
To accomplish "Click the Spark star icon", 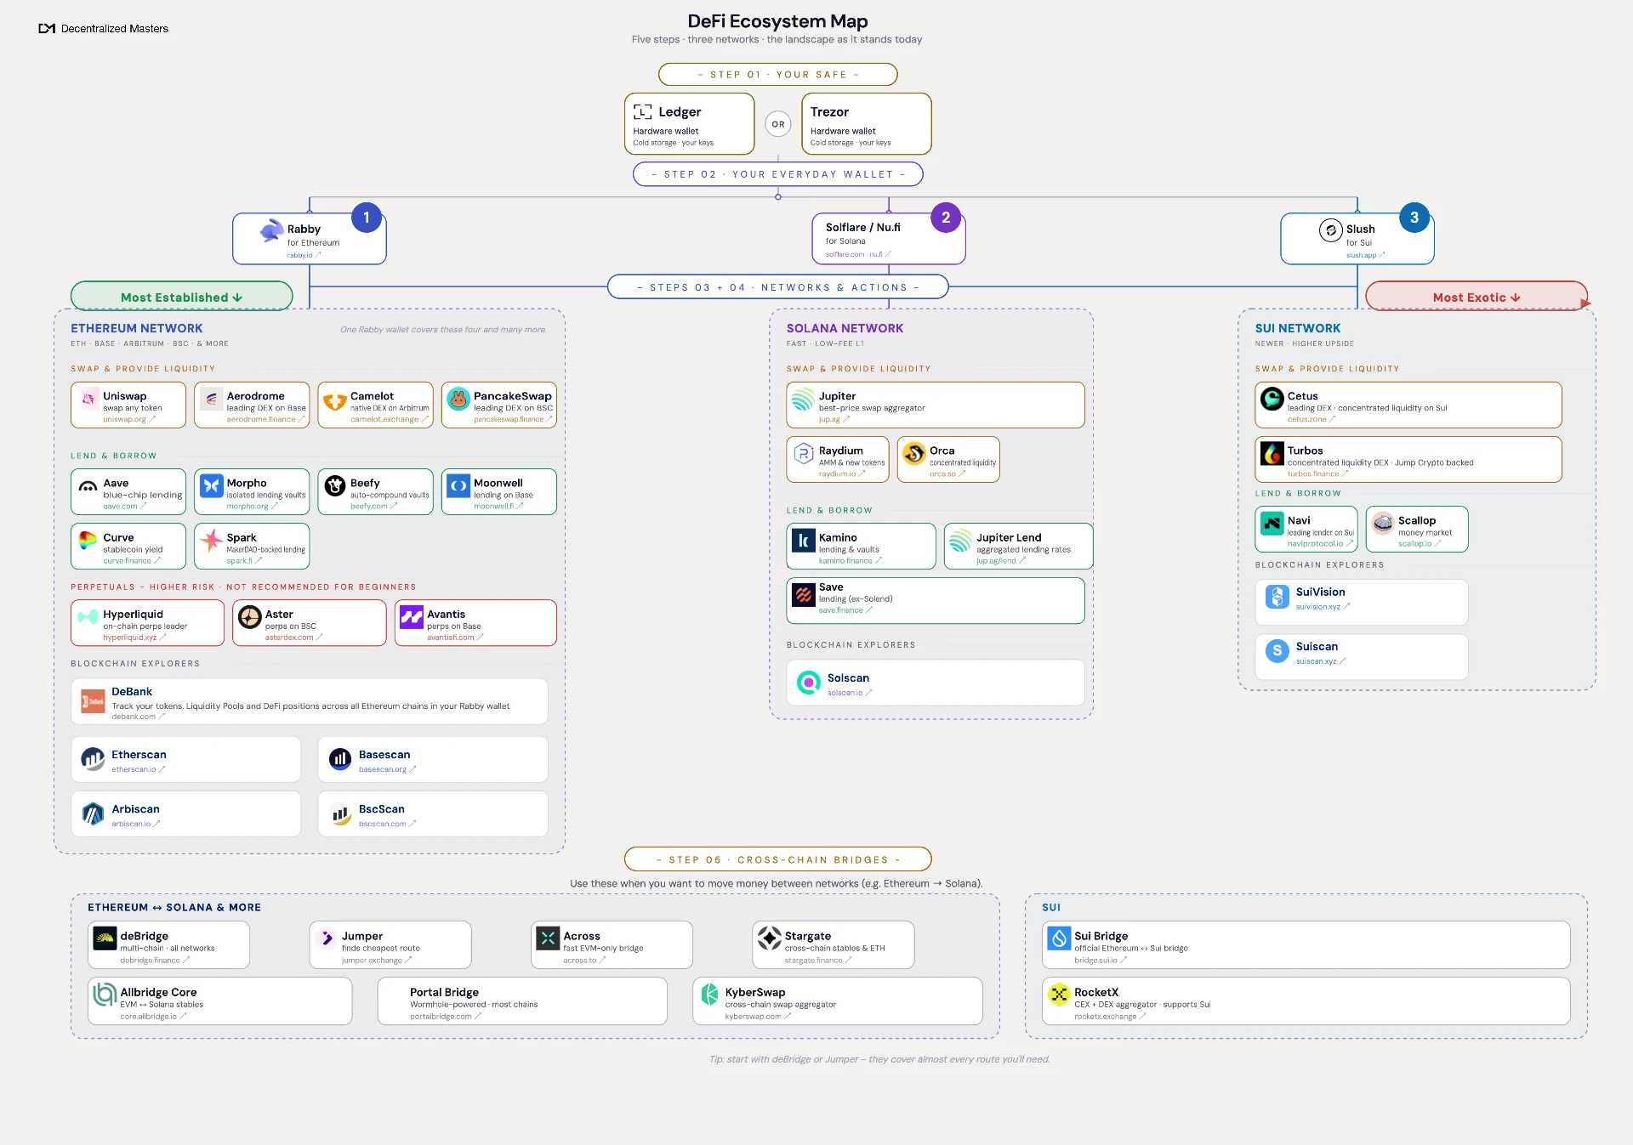I will 212,540.
